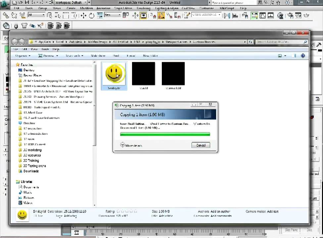Open the address bar history dropdown arrow
Image resolution: width=323 pixels, height=238 pixels.
pyautogui.click(x=245, y=42)
